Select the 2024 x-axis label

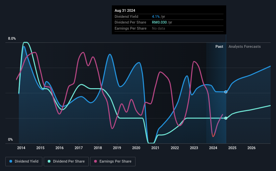tap(213, 148)
